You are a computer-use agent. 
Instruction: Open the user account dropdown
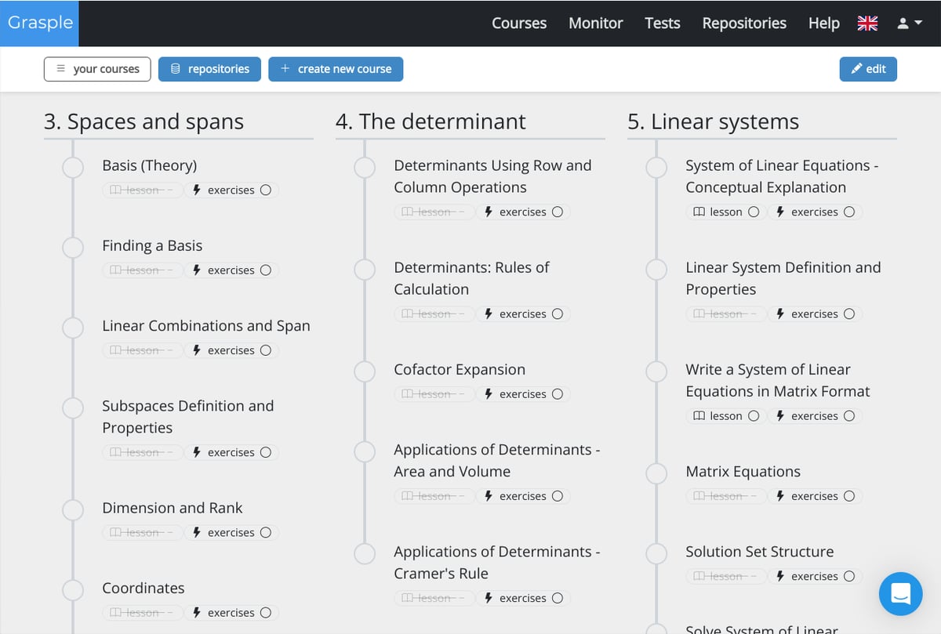(909, 24)
